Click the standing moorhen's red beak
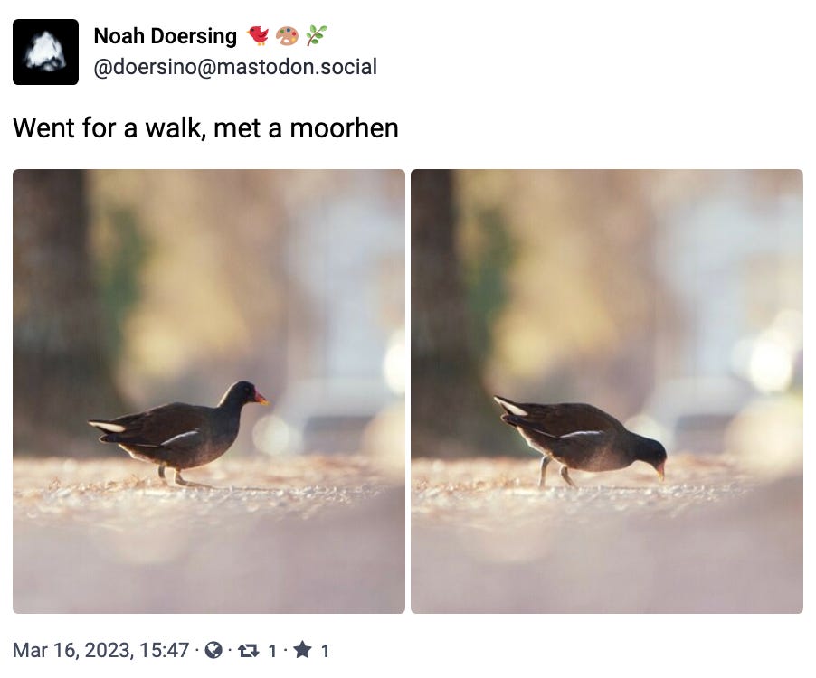Screen dimensions: 816x678 [x=261, y=399]
